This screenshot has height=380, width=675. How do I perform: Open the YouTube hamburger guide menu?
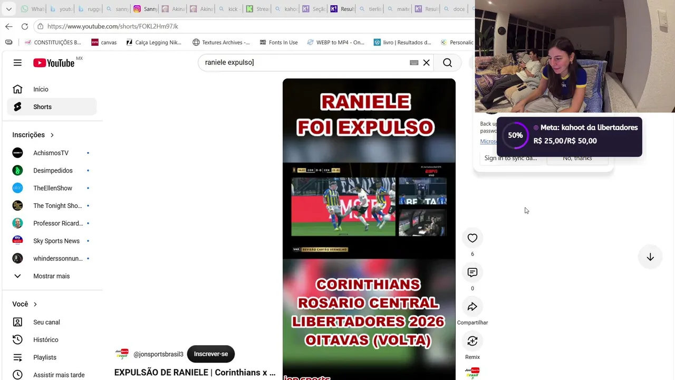point(17,63)
